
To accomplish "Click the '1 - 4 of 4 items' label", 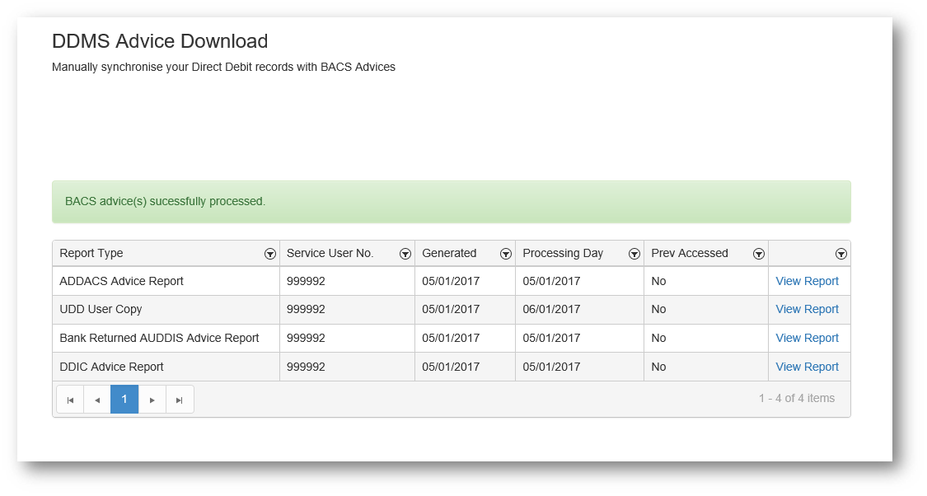I will click(796, 399).
